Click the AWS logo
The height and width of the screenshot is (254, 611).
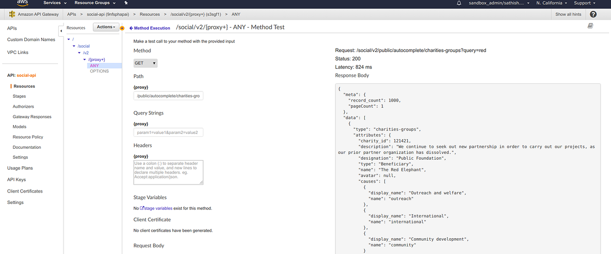tap(23, 2)
